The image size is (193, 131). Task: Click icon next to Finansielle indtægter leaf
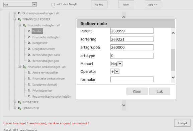point(29,37)
